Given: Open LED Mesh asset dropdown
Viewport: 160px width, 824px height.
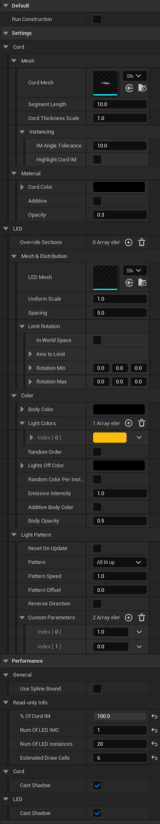Looking at the screenshot, I should (134, 270).
